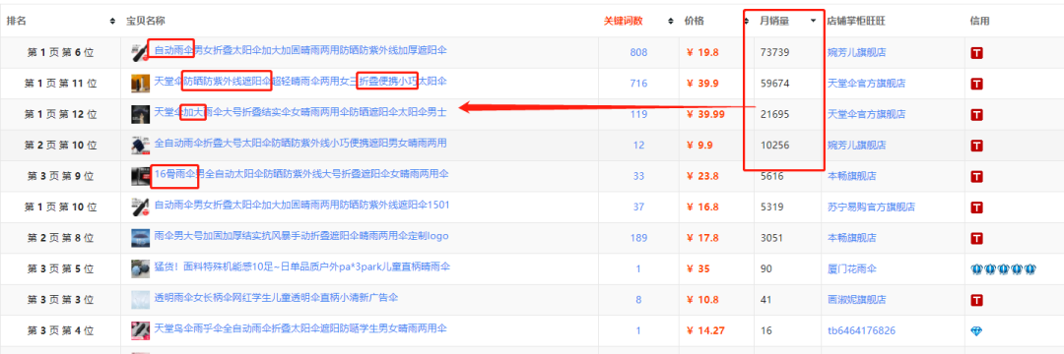Visit 本畅旗舰店 in the 5616 sales row

click(851, 176)
